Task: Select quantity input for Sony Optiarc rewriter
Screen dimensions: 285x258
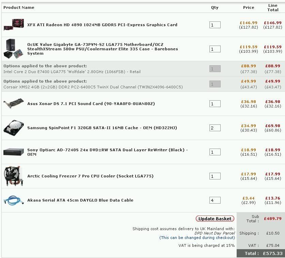Action: (215, 152)
